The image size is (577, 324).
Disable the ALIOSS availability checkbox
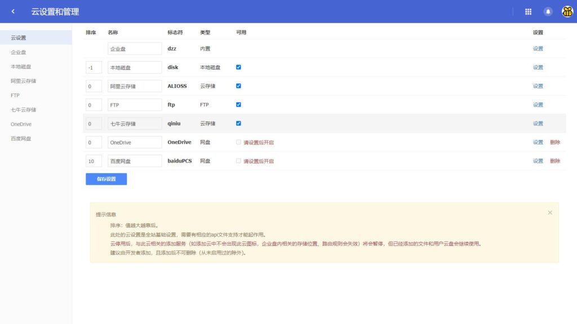[x=239, y=85]
